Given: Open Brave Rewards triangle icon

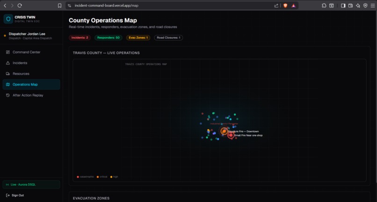Looking at the screenshot, I should click(293, 6).
